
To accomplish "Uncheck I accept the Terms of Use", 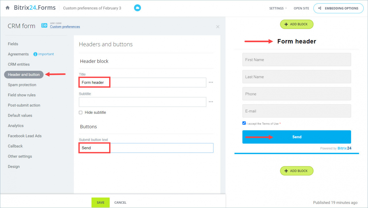I will (x=244, y=123).
